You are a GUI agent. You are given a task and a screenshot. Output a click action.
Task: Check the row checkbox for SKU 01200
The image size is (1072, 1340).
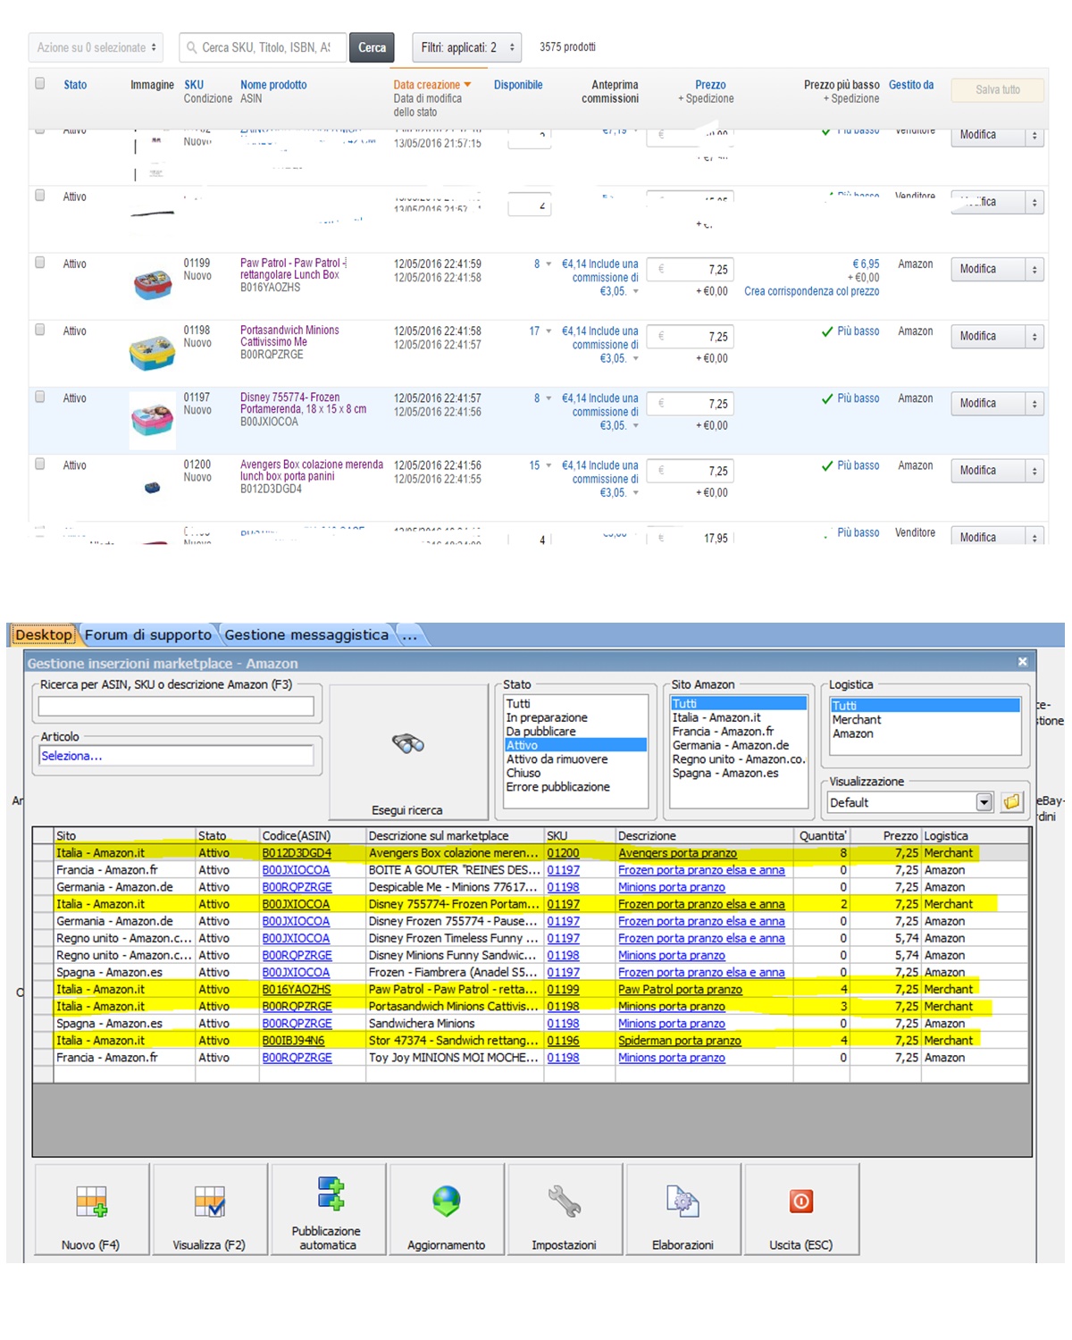(x=39, y=464)
